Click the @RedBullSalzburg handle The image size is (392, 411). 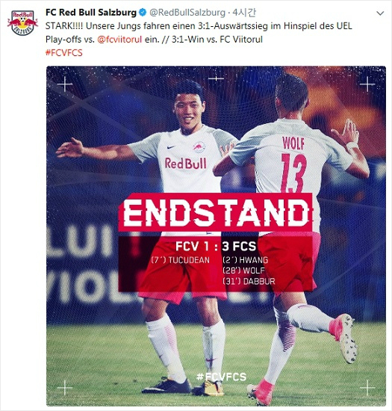(x=187, y=13)
